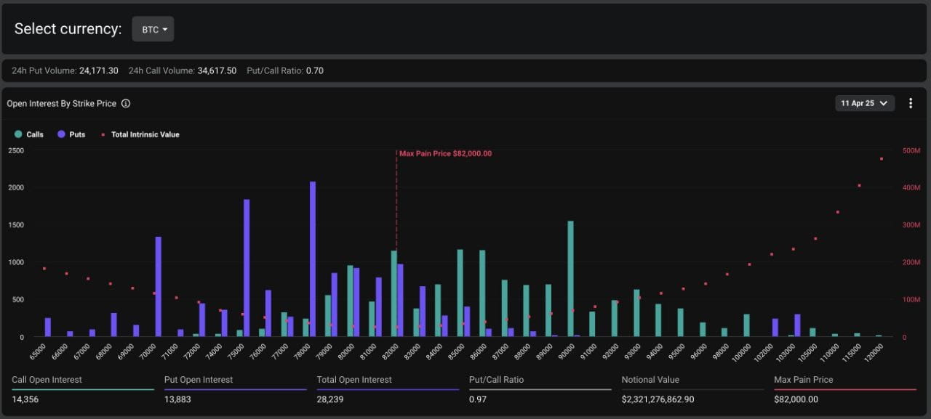Click the Max Pain Price summary at bottom

pyautogui.click(x=845, y=389)
